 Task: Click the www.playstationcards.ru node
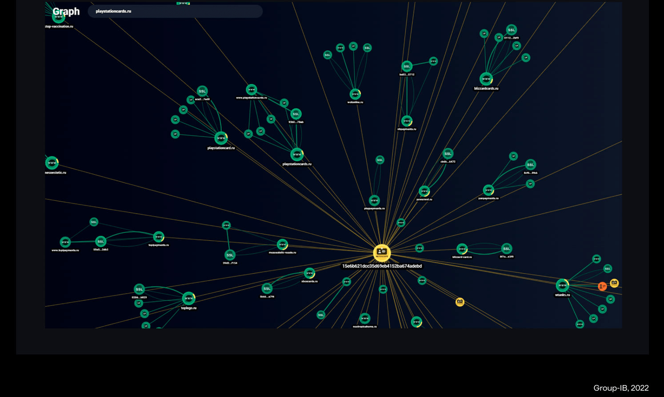coord(251,90)
